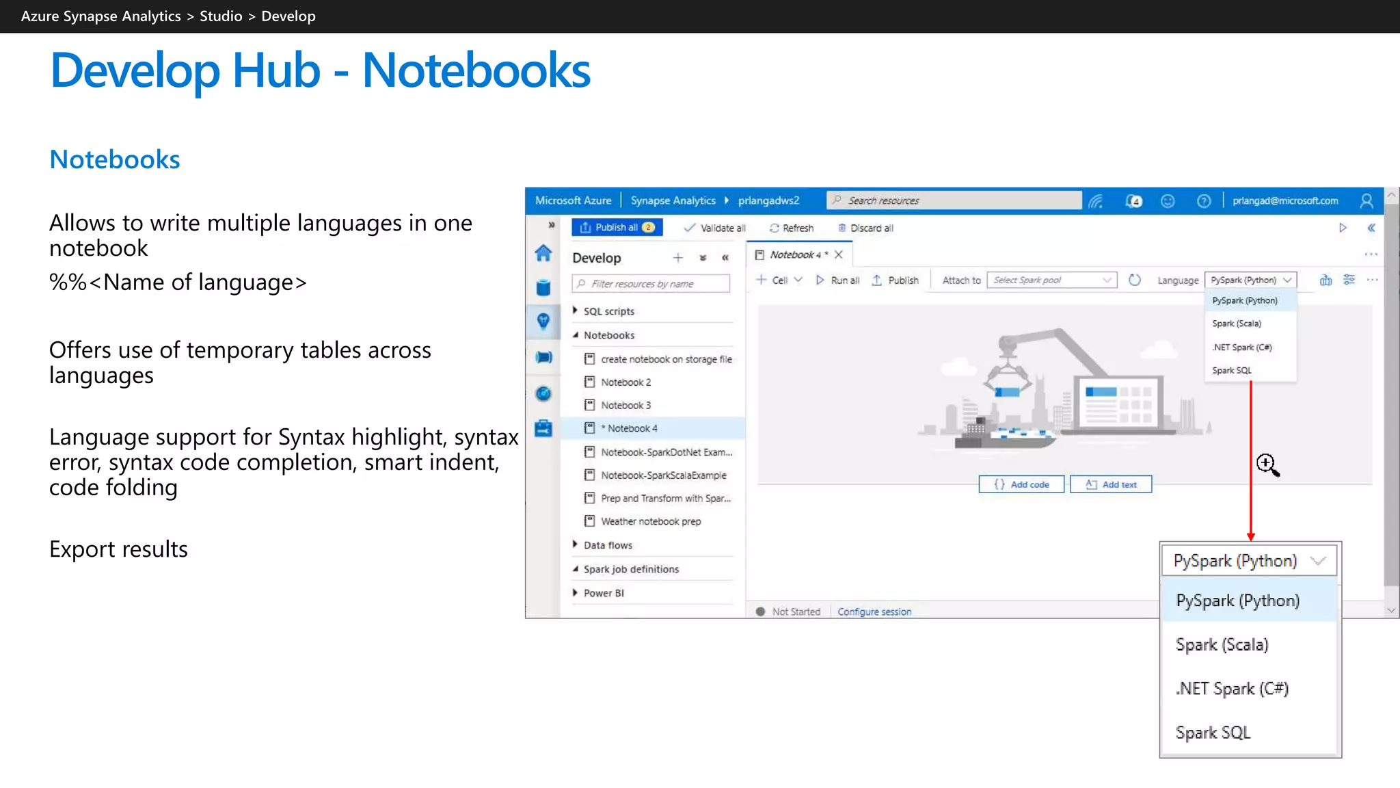
Task: Open feedback smiley icon
Action: click(1168, 200)
